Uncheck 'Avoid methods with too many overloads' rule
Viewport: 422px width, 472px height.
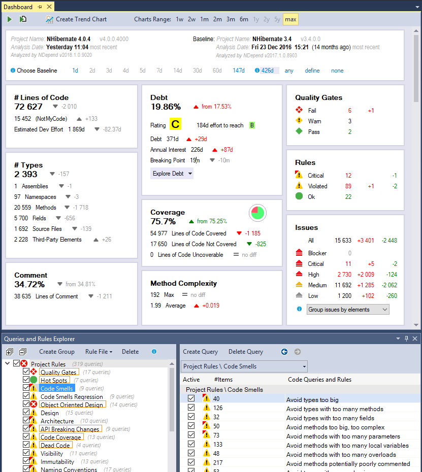coord(191,453)
